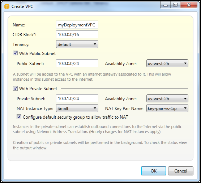Screen dimensions: 201x183
Task: Click the AWS cube icon in title bar
Action: click(x=7, y=7)
